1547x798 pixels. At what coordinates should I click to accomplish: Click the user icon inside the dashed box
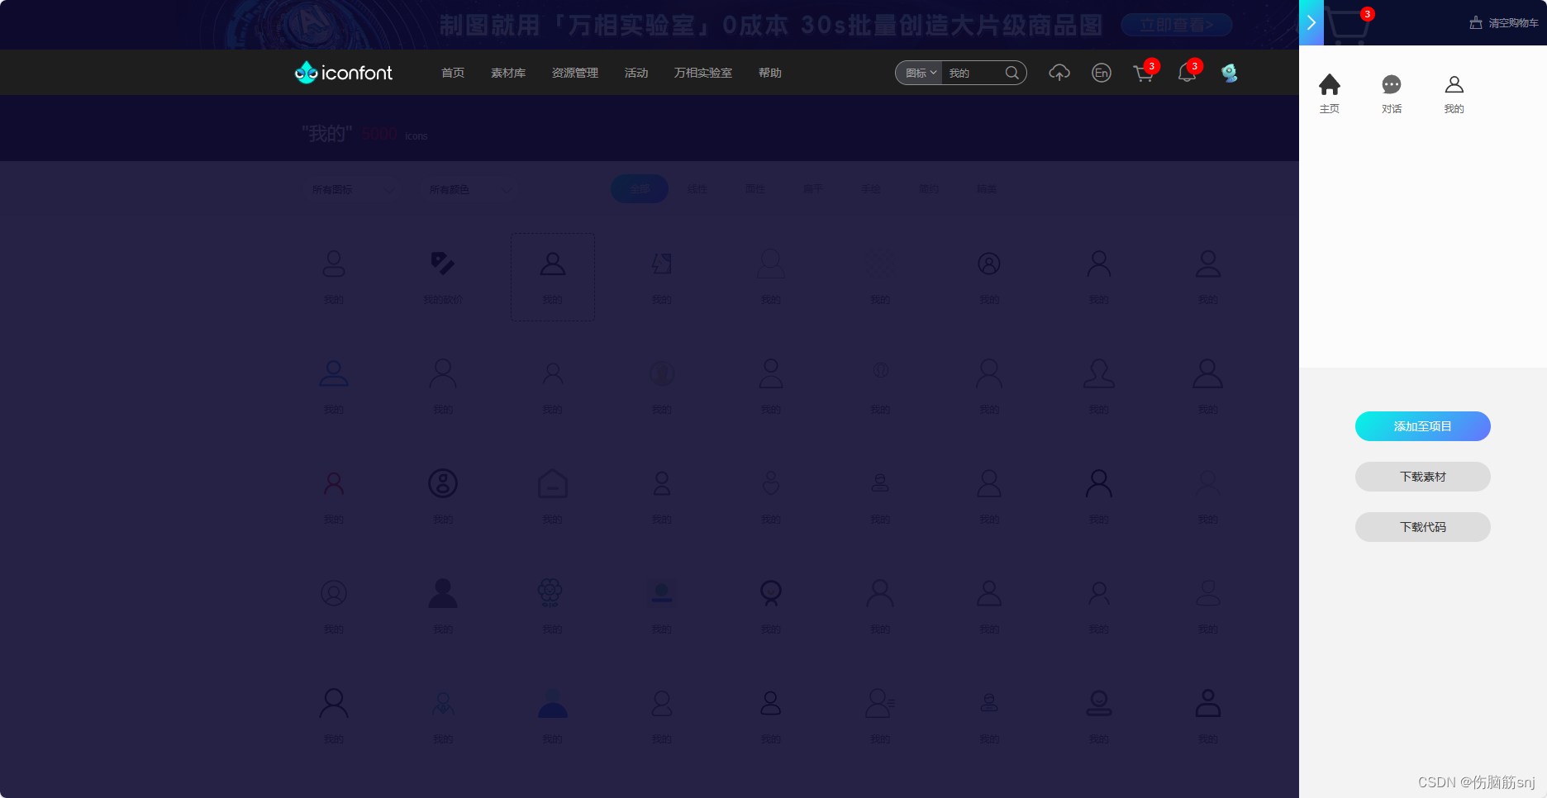(553, 264)
